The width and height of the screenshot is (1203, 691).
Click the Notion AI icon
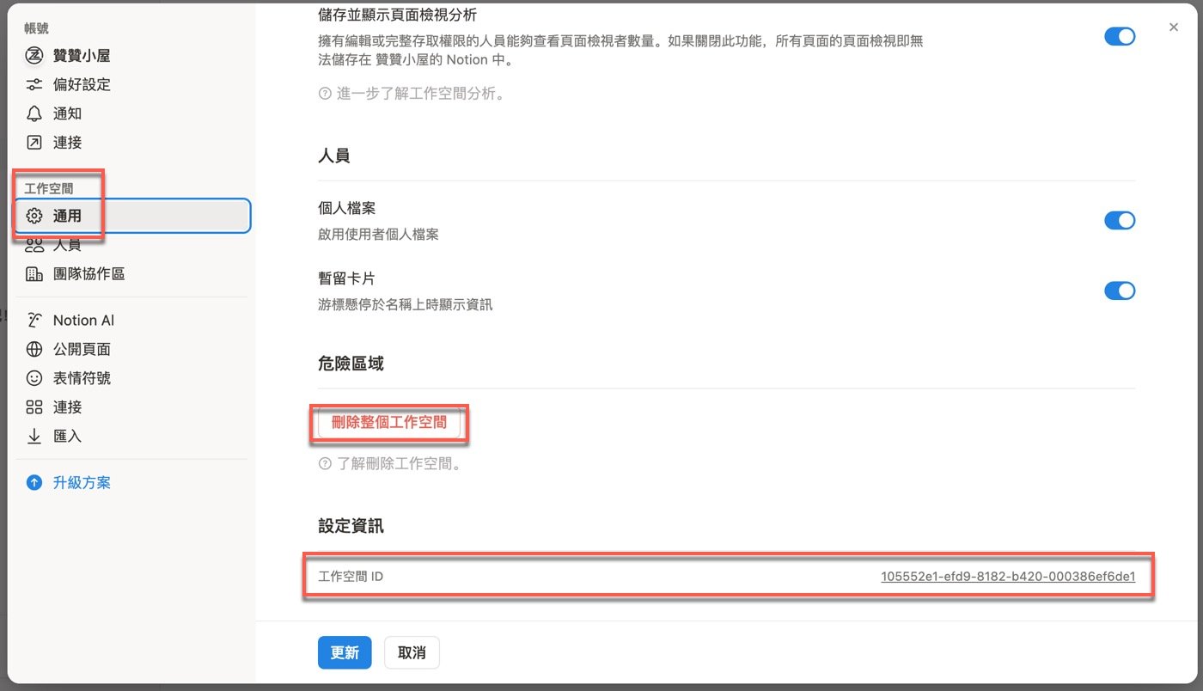(34, 320)
